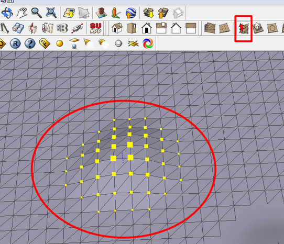Image resolution: width=284 pixels, height=244 pixels.
Task: Click the blue R round button icon
Action: 15,43
